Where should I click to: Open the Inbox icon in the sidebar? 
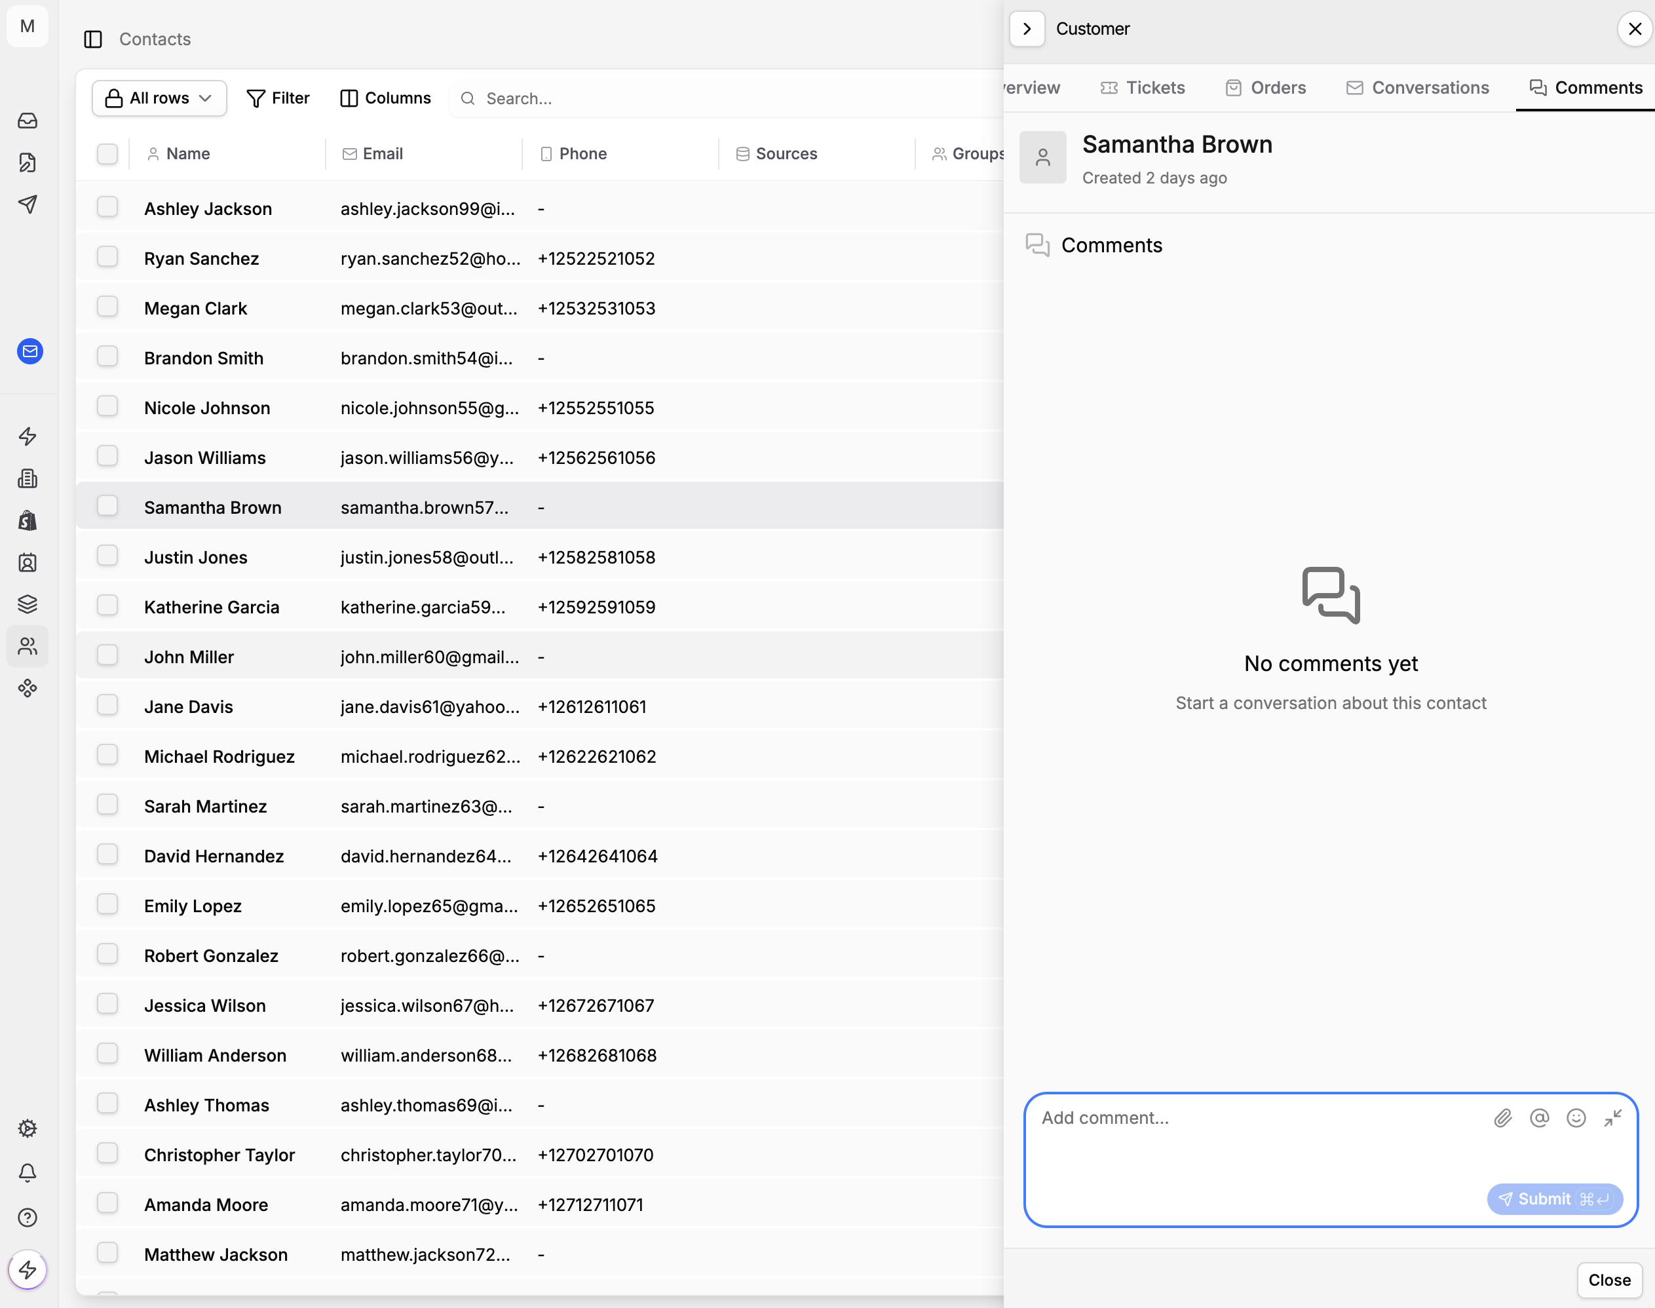28,120
